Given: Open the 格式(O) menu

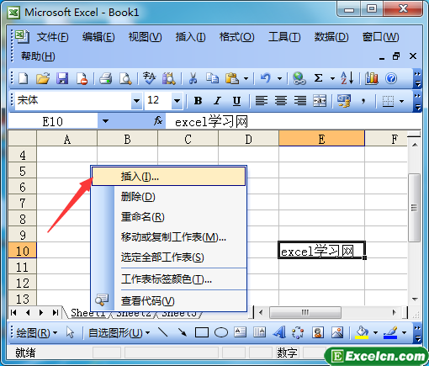Looking at the screenshot, I should tap(236, 37).
